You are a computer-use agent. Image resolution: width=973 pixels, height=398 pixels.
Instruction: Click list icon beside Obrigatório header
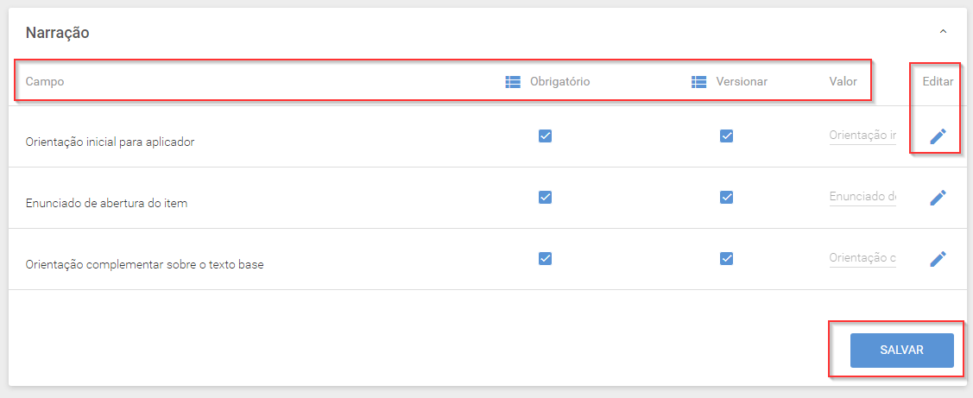point(513,82)
